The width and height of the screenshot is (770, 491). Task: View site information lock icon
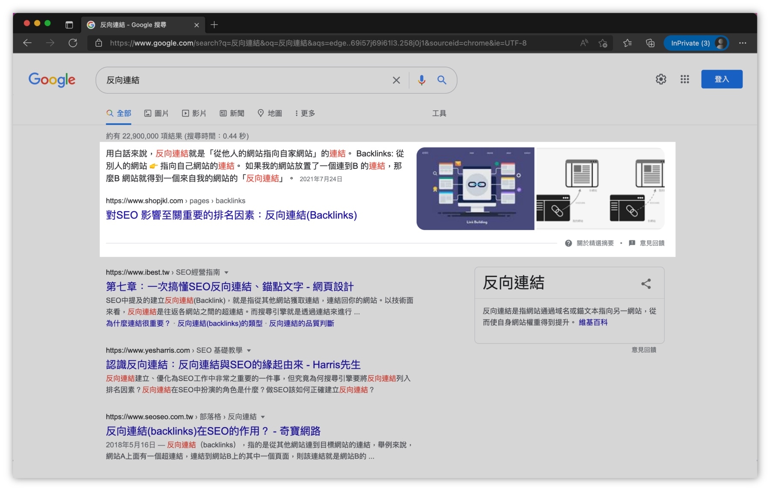pos(98,43)
